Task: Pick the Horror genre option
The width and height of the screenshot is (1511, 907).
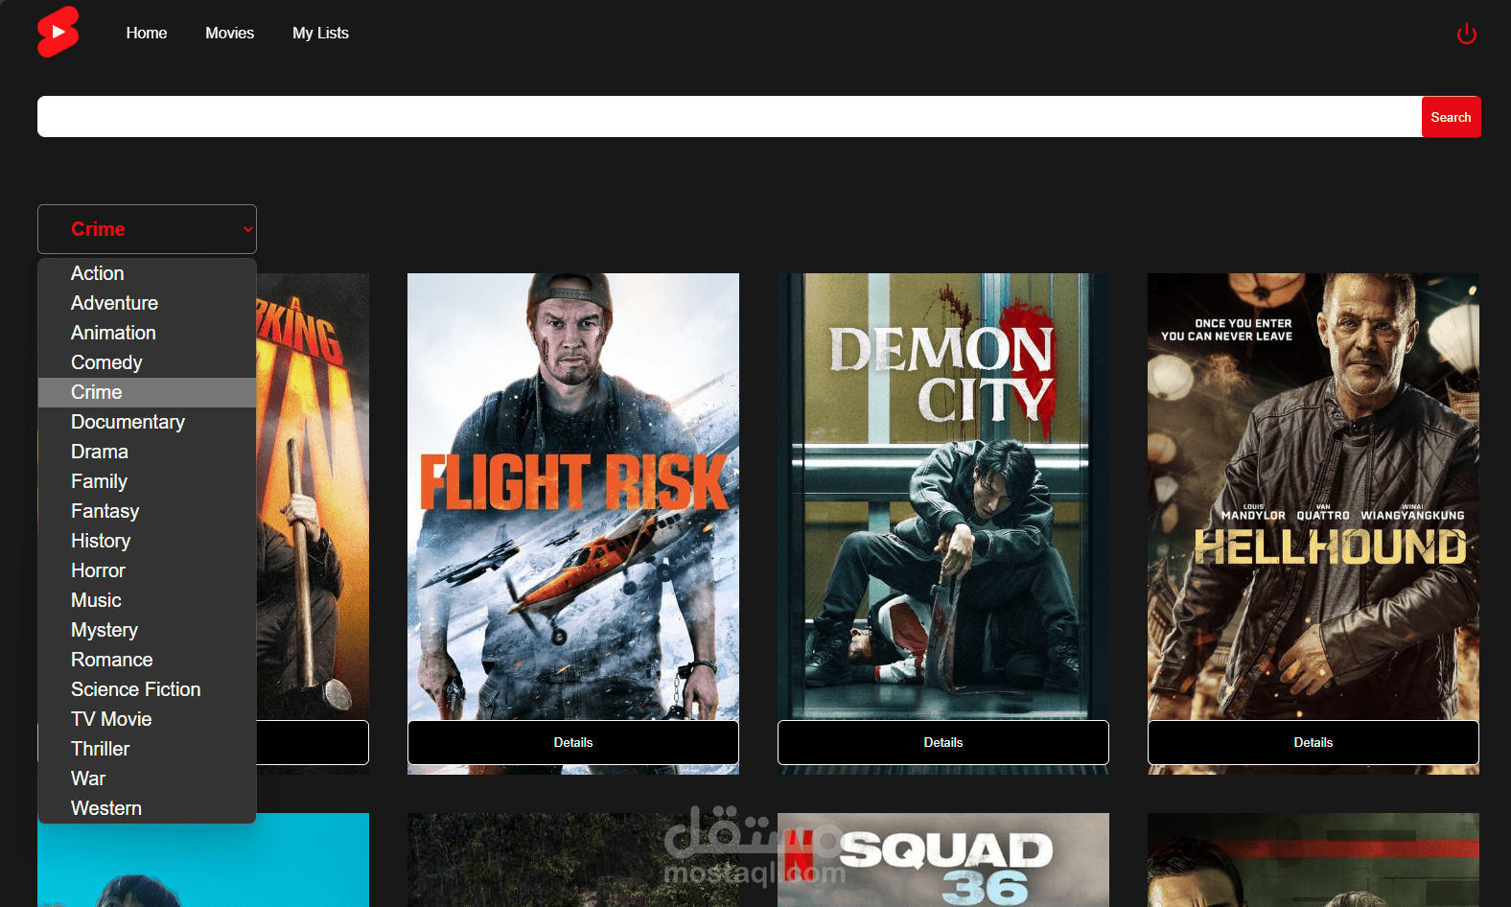Action: [x=147, y=570]
